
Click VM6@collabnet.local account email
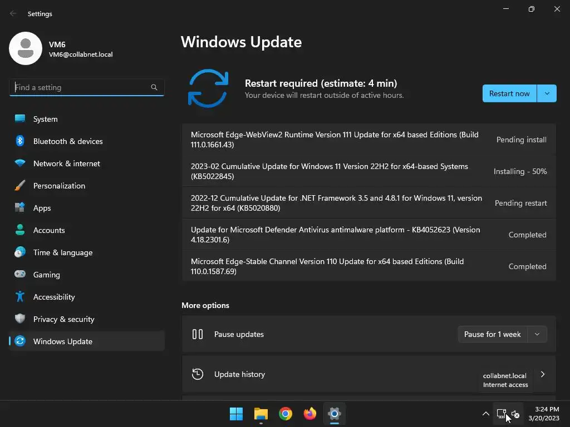coord(81,54)
